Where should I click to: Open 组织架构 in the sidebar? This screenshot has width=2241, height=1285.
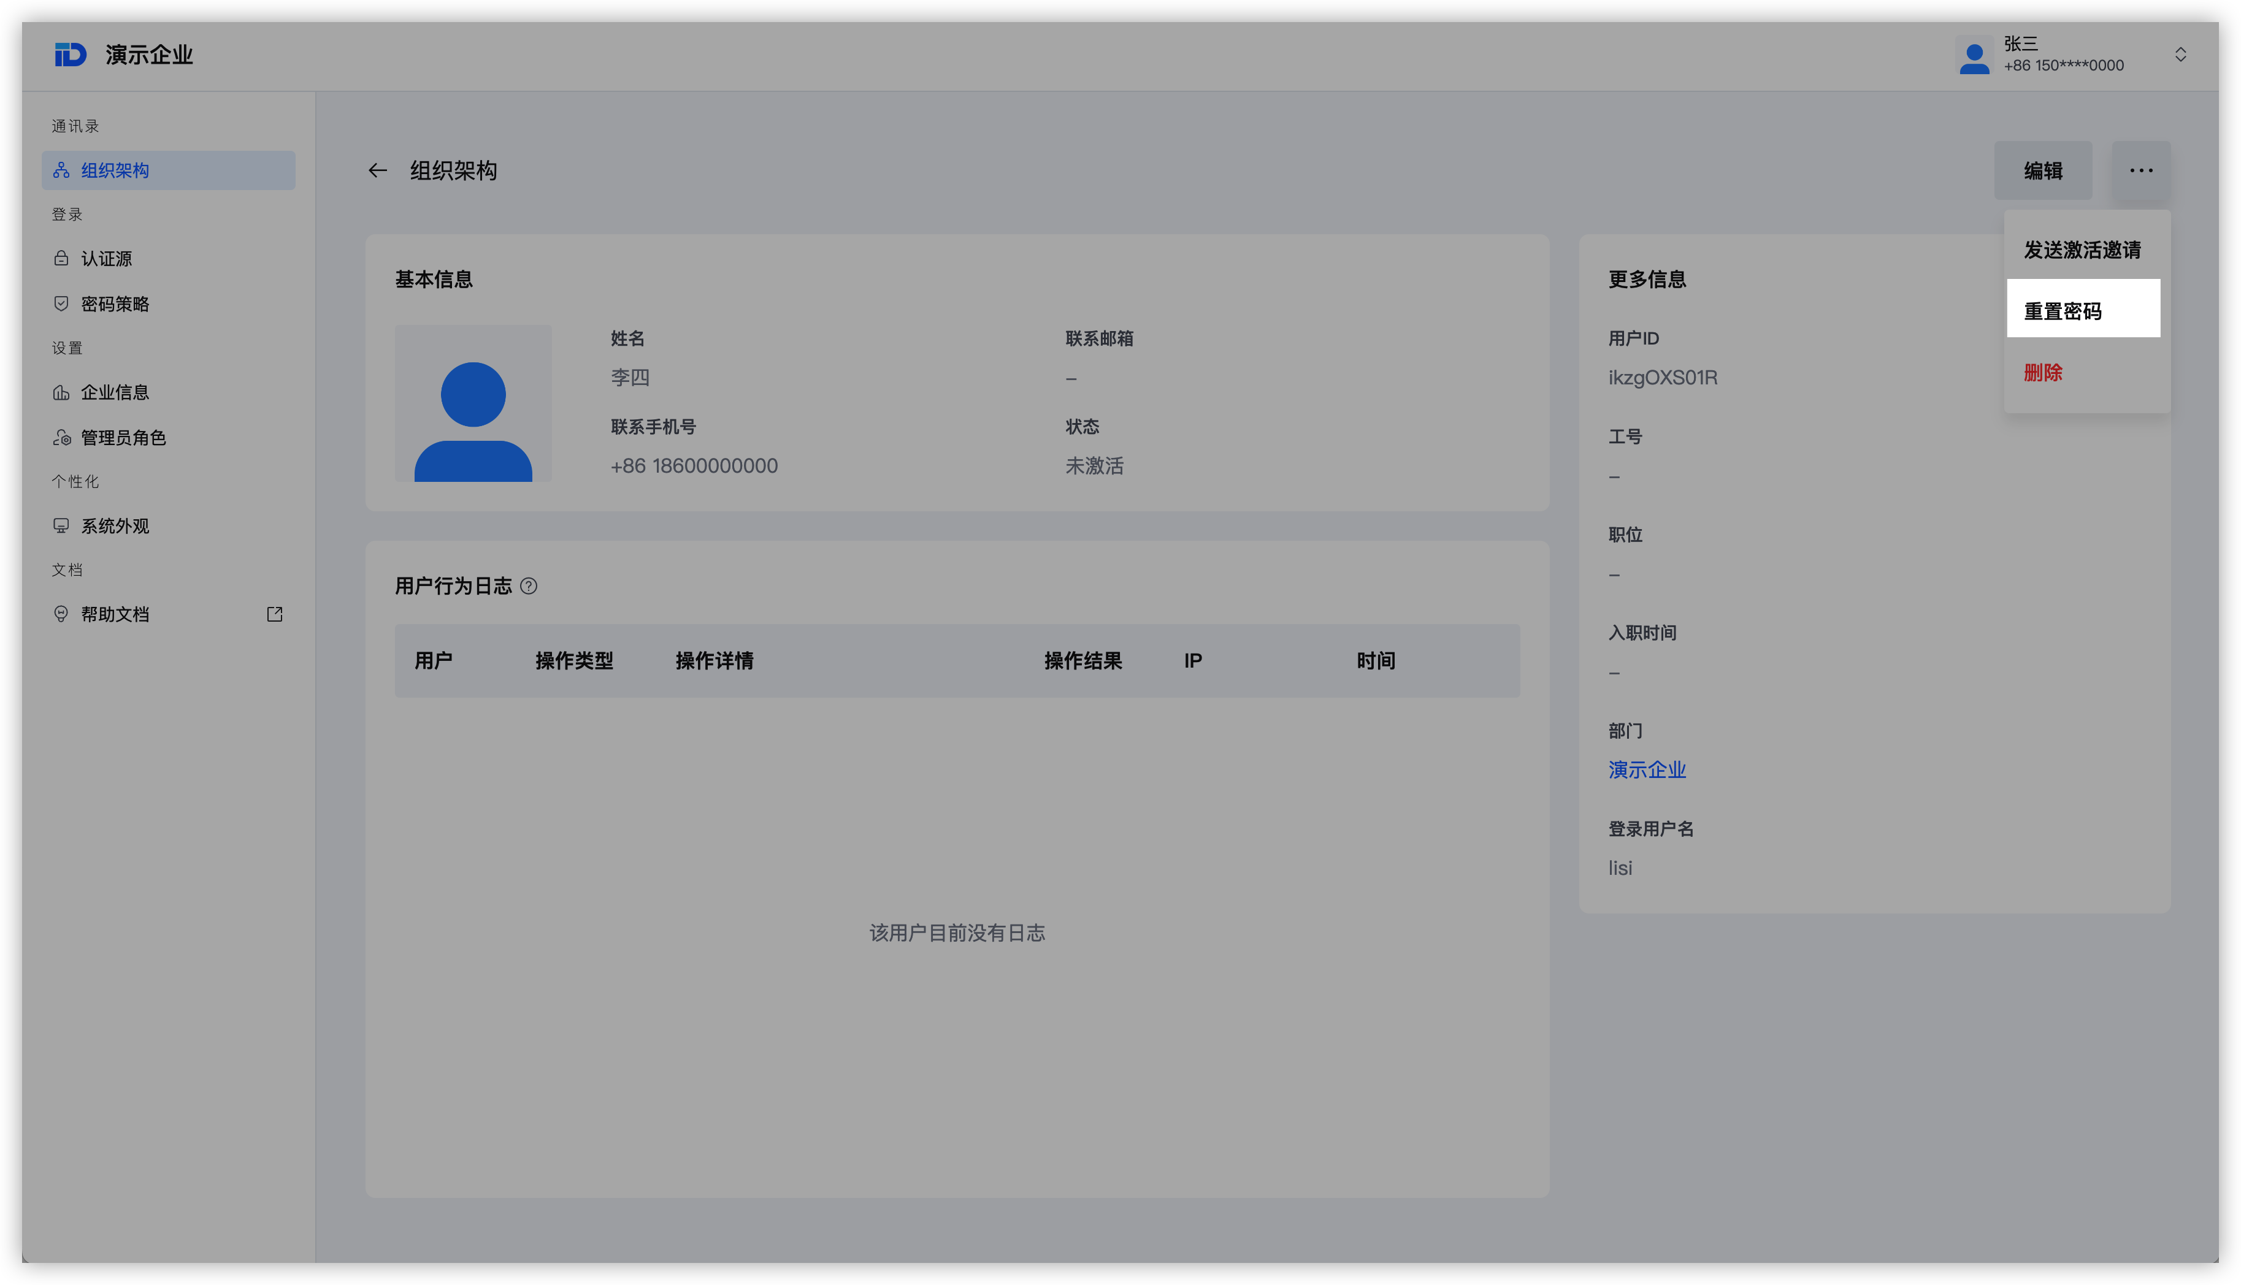coord(169,170)
